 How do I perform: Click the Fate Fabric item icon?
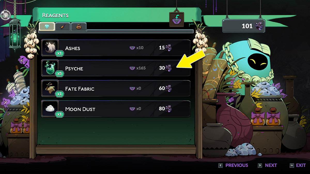[50, 88]
